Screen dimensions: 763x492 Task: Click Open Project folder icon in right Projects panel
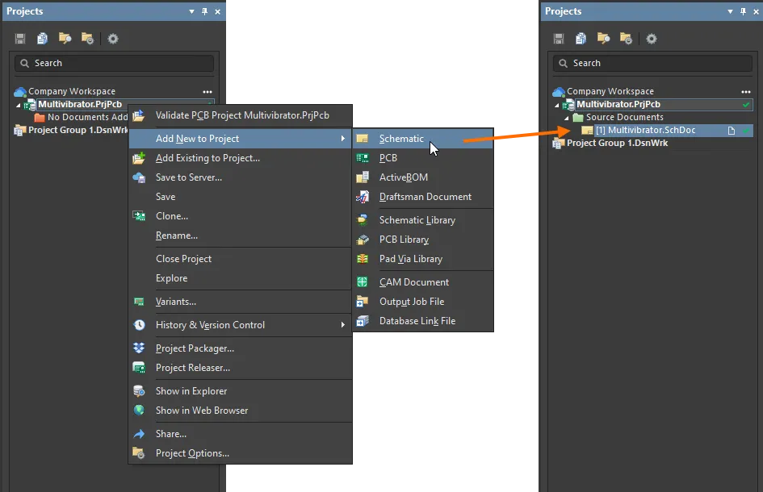point(603,39)
